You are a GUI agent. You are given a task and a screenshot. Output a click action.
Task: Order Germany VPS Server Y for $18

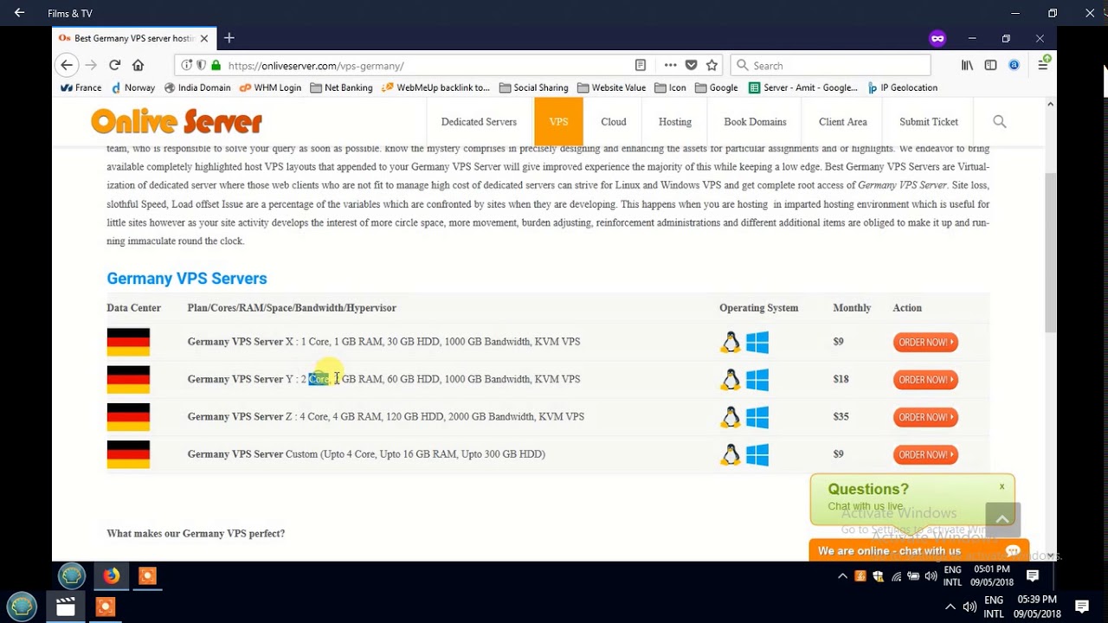tap(925, 380)
